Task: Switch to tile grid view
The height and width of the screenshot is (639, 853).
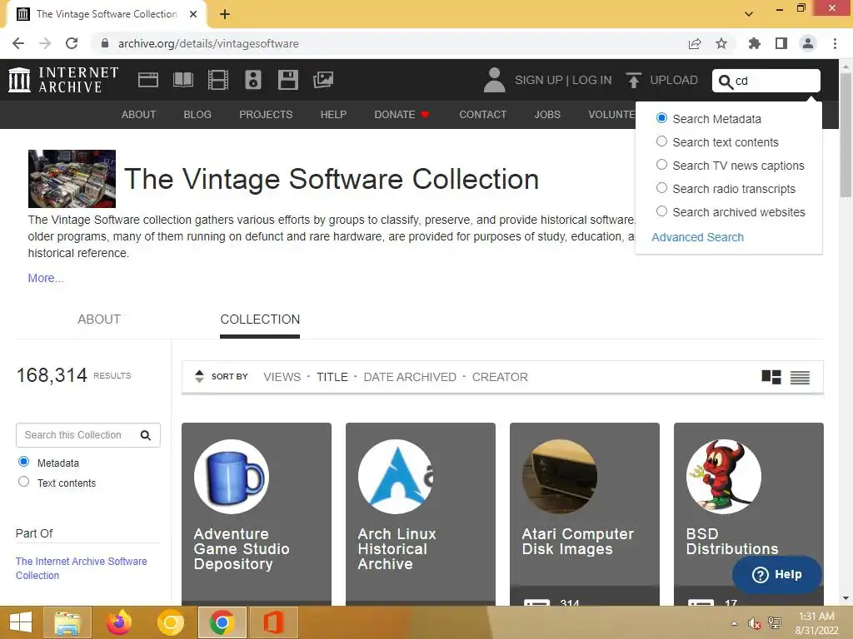Action: point(771,377)
